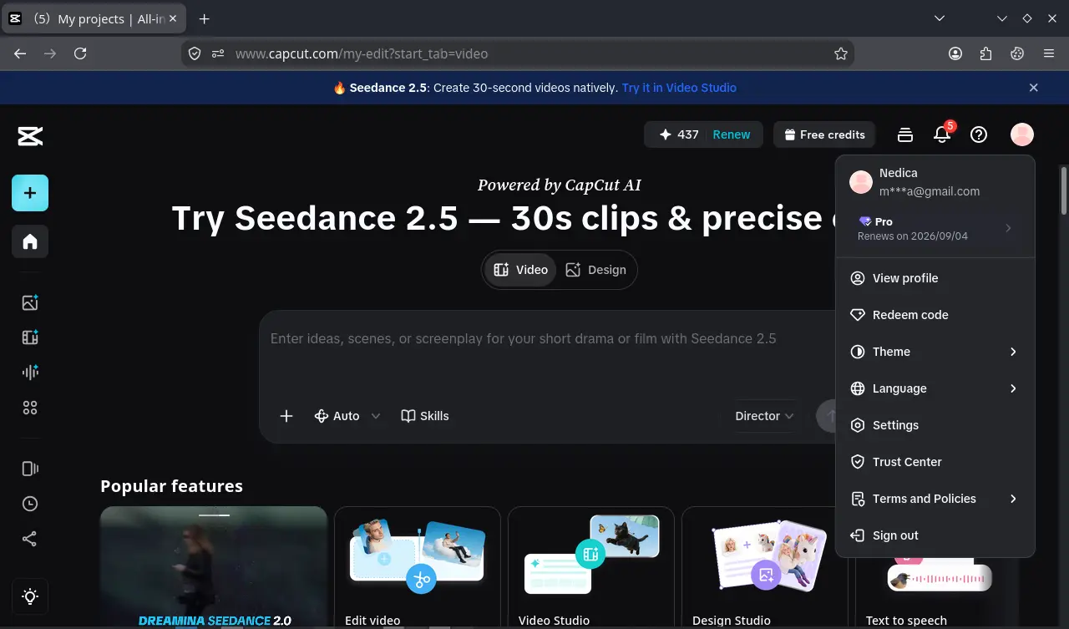Open the Dreamina Seedance 2.0 feature card

pyautogui.click(x=214, y=567)
